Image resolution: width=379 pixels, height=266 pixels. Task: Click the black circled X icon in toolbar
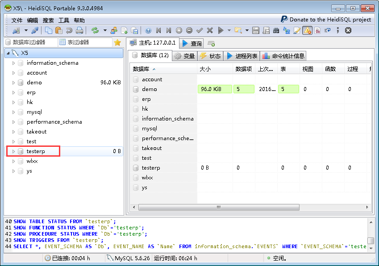(x=348, y=30)
